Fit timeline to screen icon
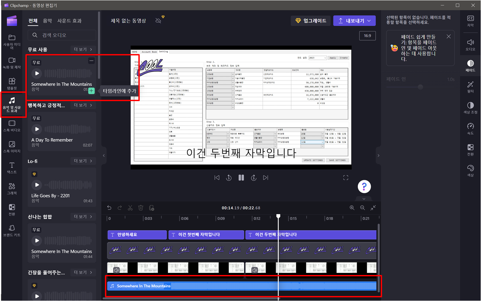 373,208
